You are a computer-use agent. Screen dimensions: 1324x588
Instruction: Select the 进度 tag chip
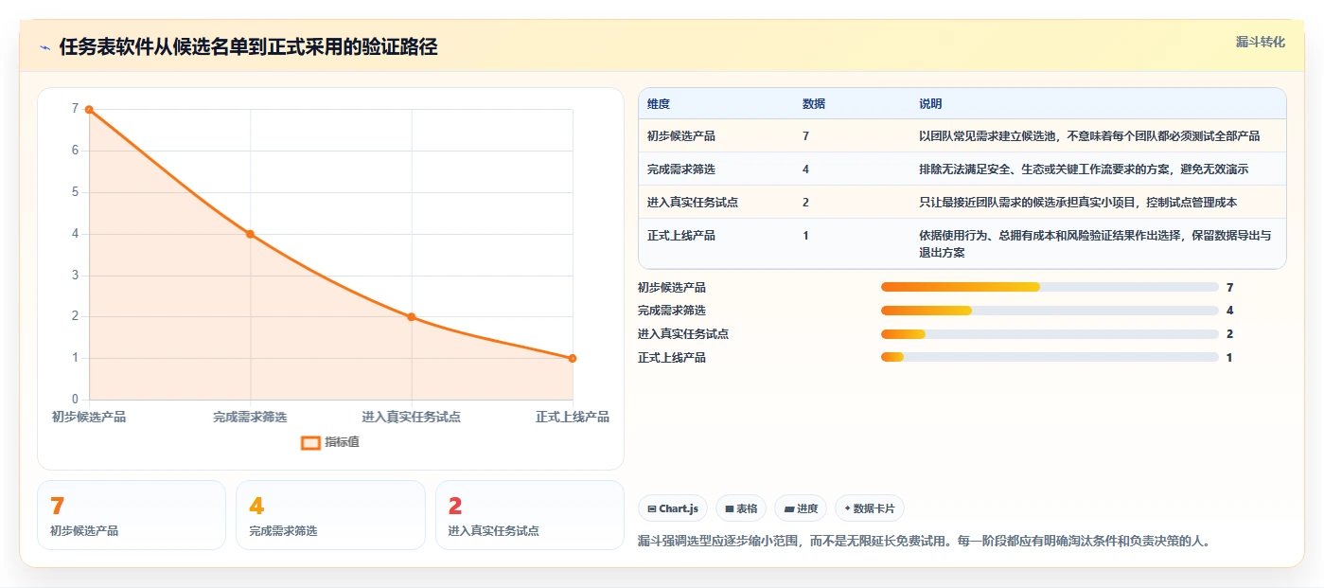[x=801, y=508]
